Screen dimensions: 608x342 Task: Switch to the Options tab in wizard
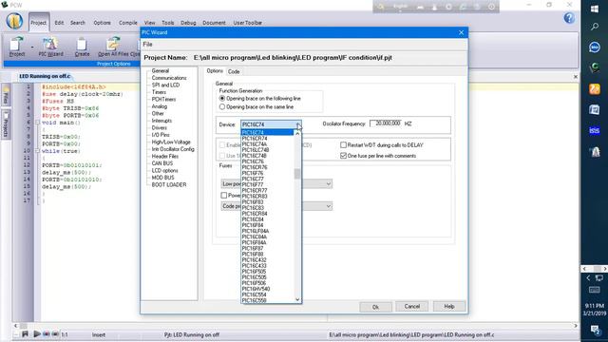(215, 71)
